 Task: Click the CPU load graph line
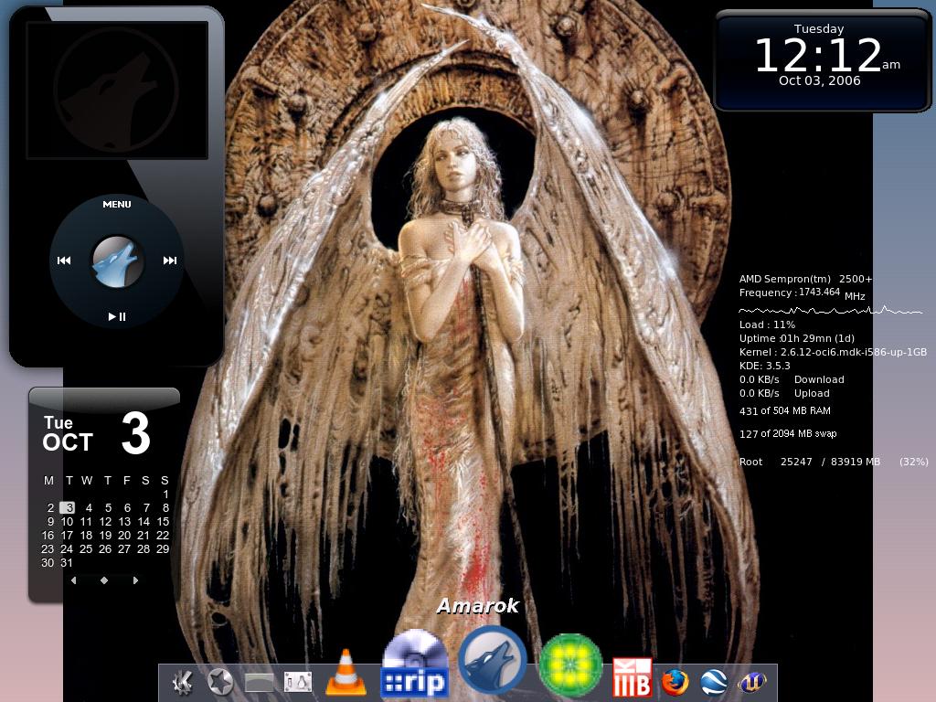pos(830,311)
